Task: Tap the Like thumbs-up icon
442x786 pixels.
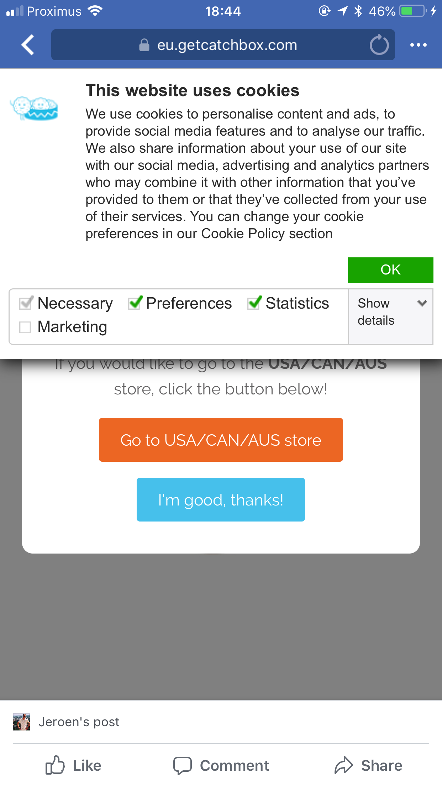Action: coord(55,765)
